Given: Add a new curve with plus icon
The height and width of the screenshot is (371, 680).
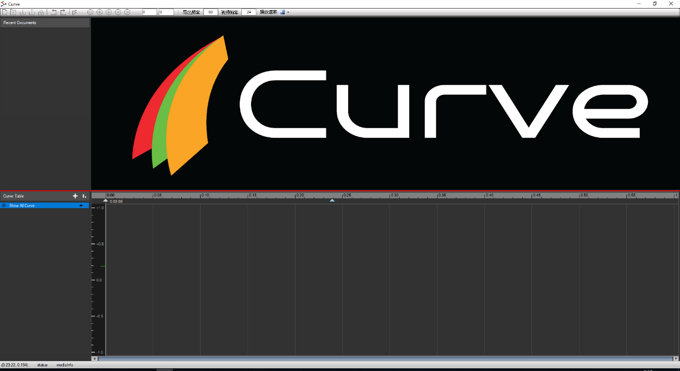Looking at the screenshot, I should (x=75, y=196).
